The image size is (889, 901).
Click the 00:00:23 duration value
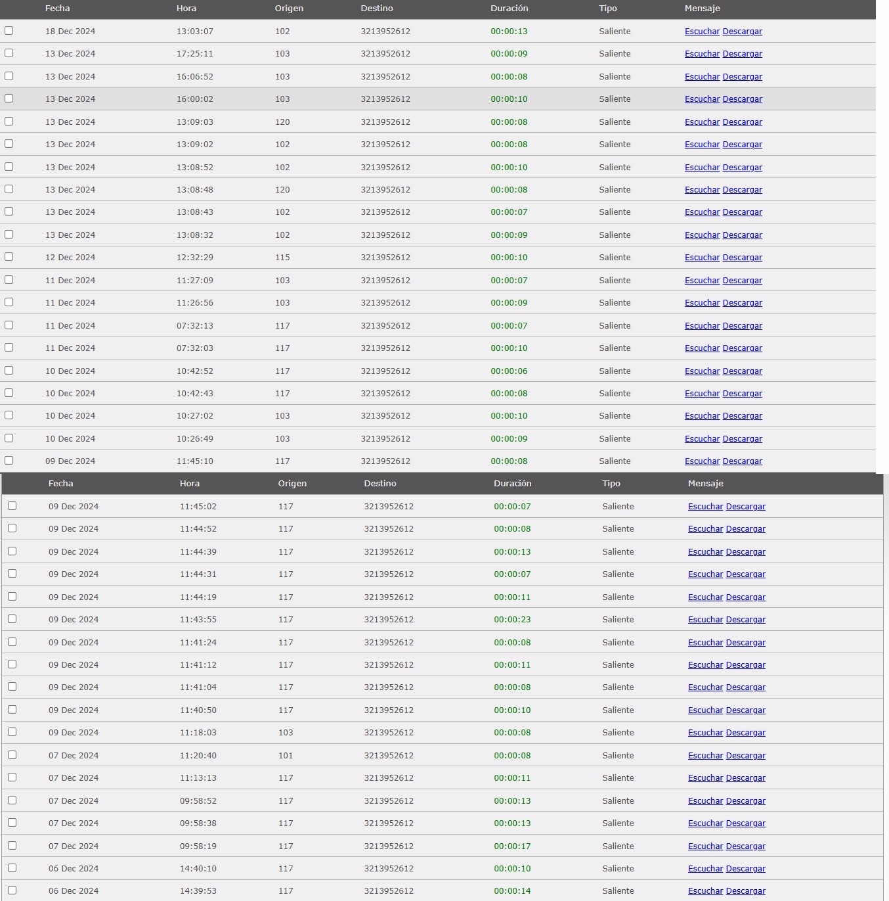coord(512,620)
